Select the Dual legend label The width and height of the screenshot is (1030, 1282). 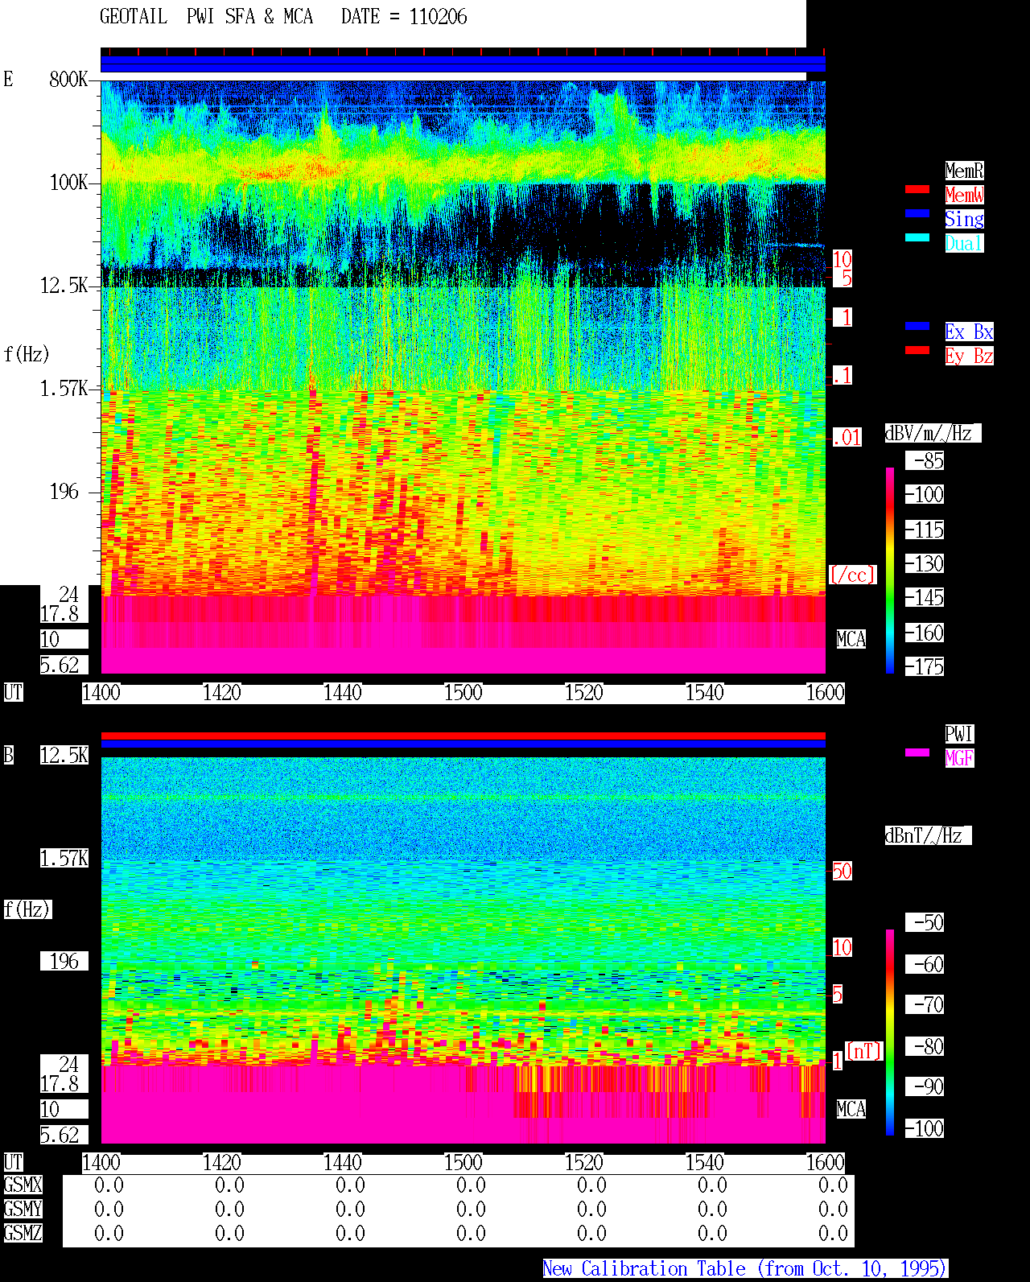(964, 243)
